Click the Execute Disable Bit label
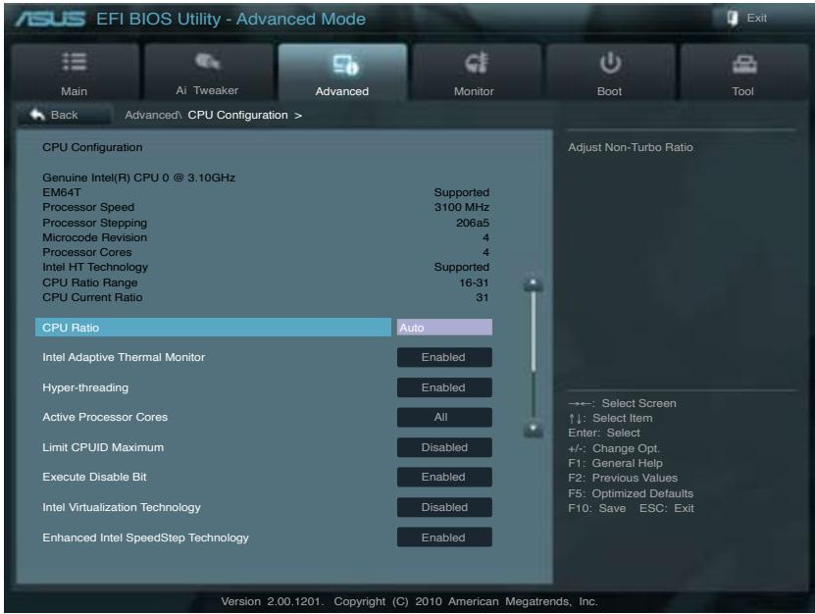Viewport: 815px width, 614px height. [x=94, y=477]
